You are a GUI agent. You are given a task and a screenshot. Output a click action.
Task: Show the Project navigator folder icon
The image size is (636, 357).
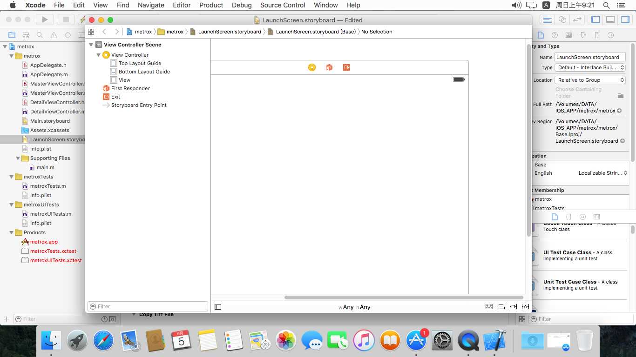click(12, 35)
